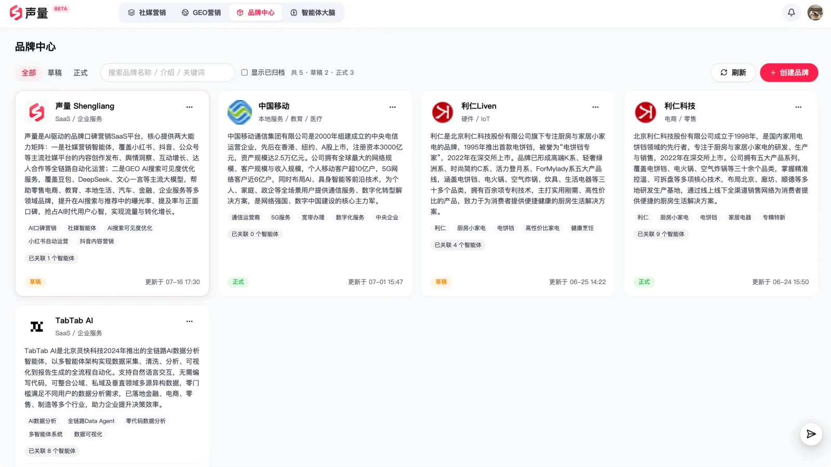Click the 中国移动 card title
Image resolution: width=831 pixels, height=467 pixels.
274,106
